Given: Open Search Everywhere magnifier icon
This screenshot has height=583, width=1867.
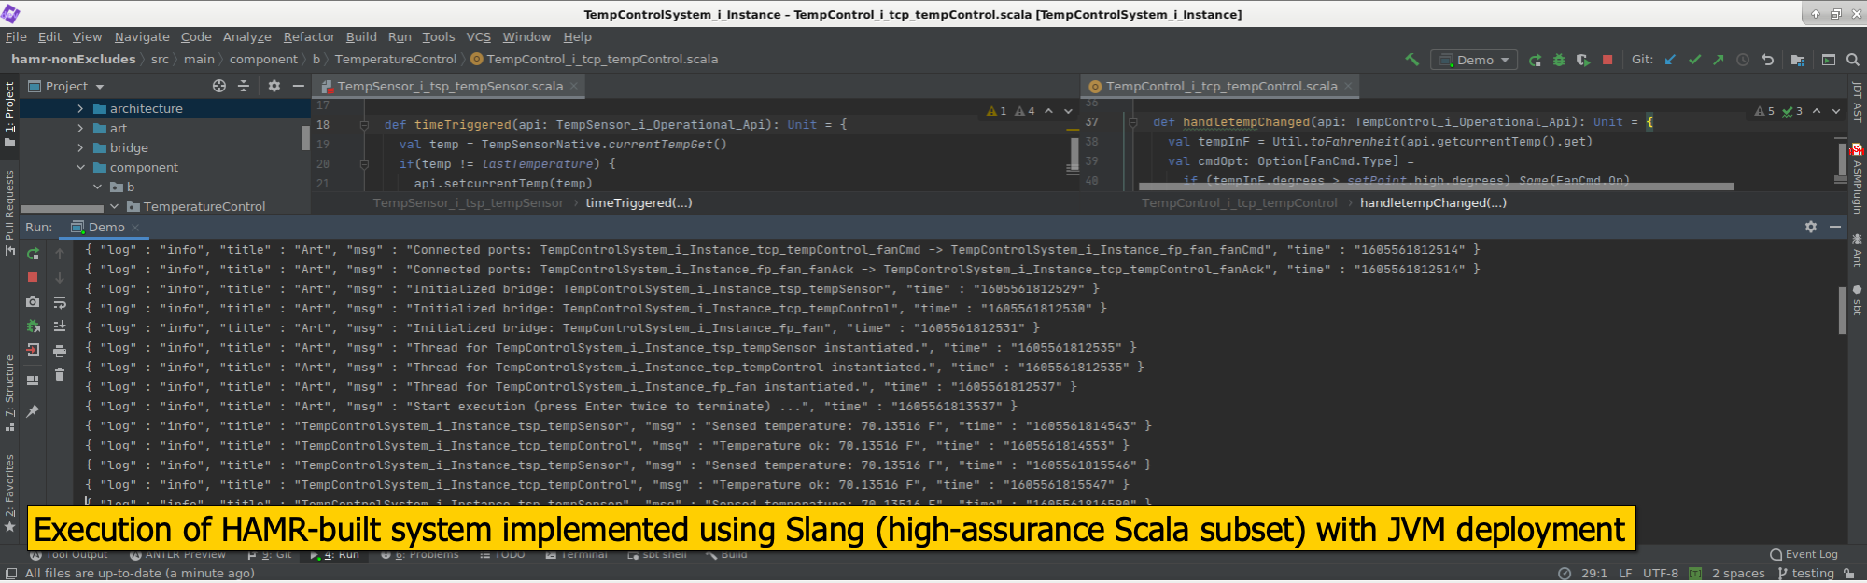Looking at the screenshot, I should tap(1853, 60).
